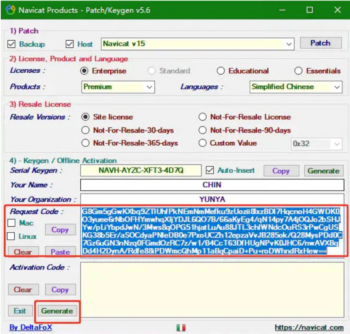
Task: Click Paste for the Request Code
Action: click(x=60, y=252)
